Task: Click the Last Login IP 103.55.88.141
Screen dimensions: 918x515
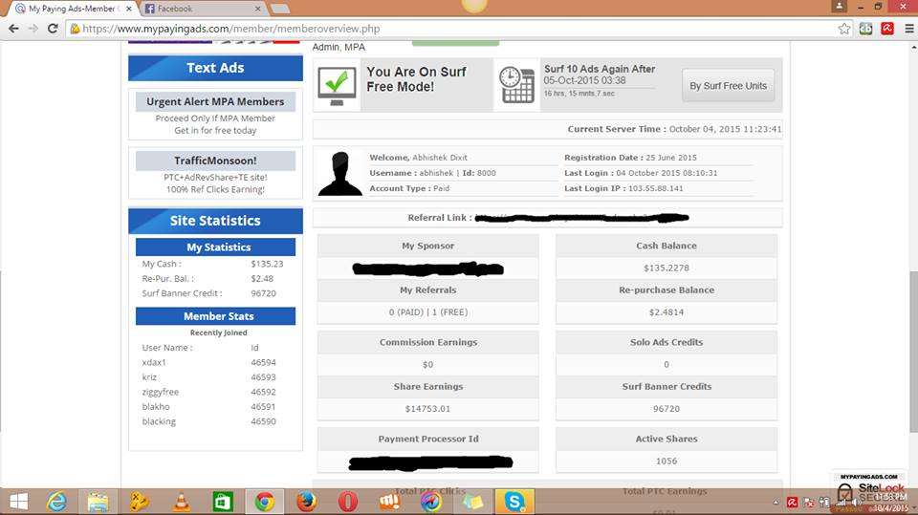Action: click(x=656, y=188)
